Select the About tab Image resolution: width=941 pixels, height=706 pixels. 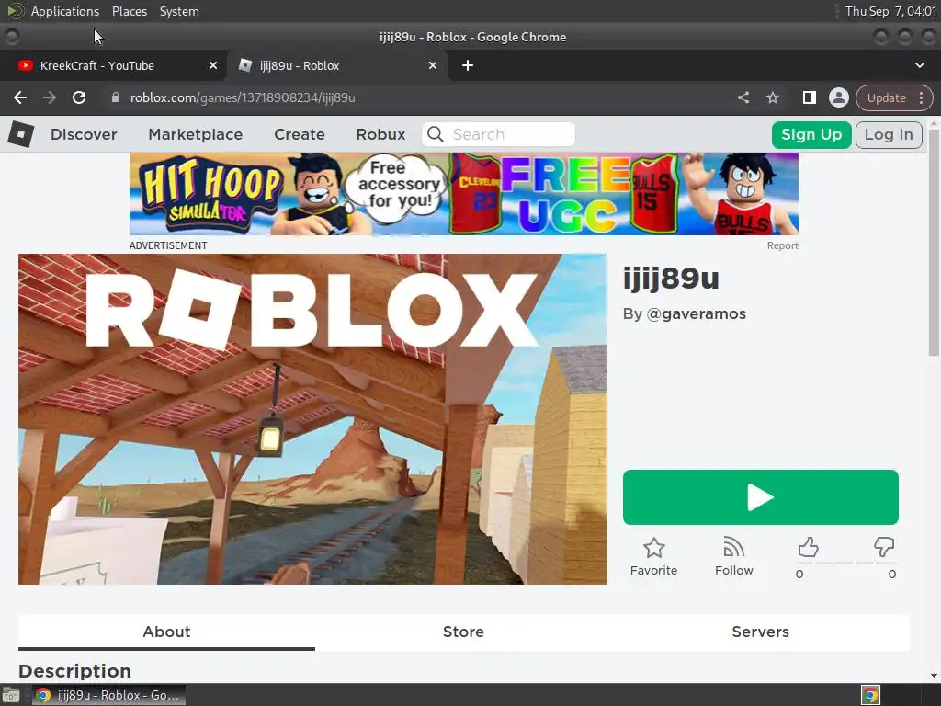pos(166,632)
